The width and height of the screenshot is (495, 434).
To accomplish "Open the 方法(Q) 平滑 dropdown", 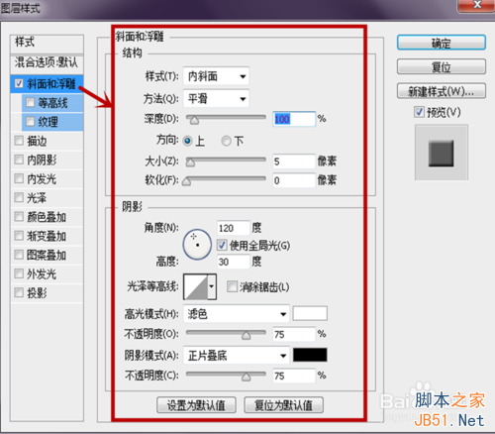I will (216, 98).
